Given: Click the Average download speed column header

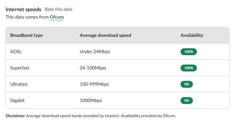Looking at the screenshot, I should click(x=105, y=35).
